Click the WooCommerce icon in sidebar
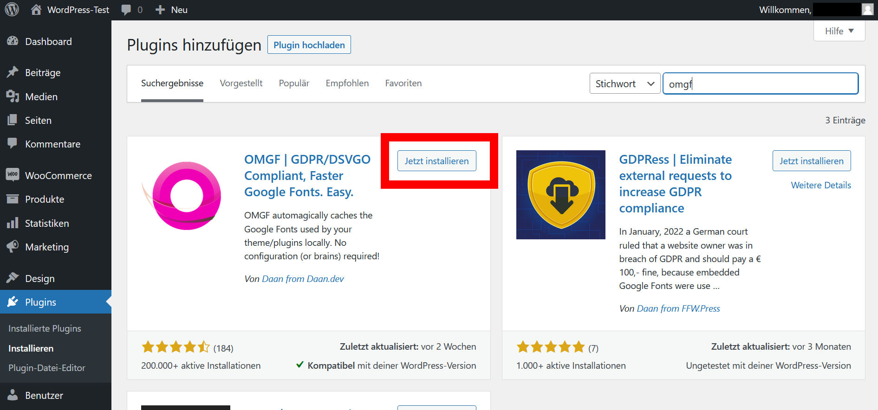Screen dimensions: 878x410 click(13, 175)
